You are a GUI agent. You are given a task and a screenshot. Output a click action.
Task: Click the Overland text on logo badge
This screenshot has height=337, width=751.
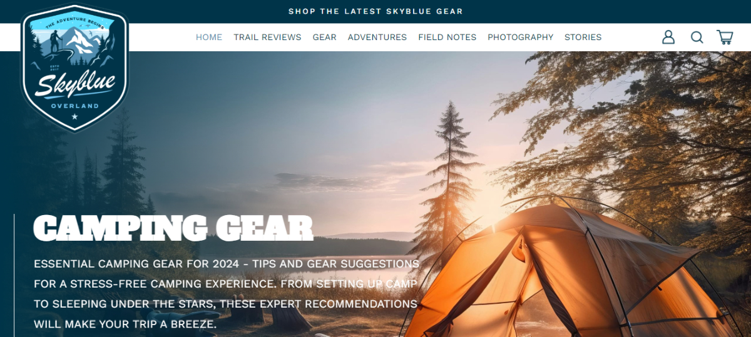coord(74,106)
